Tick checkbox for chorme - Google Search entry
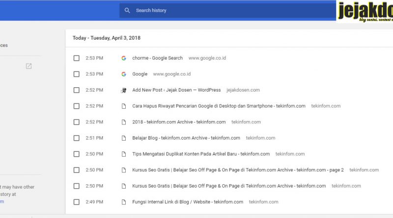Image resolution: width=393 pixels, height=218 pixels. 77,58
